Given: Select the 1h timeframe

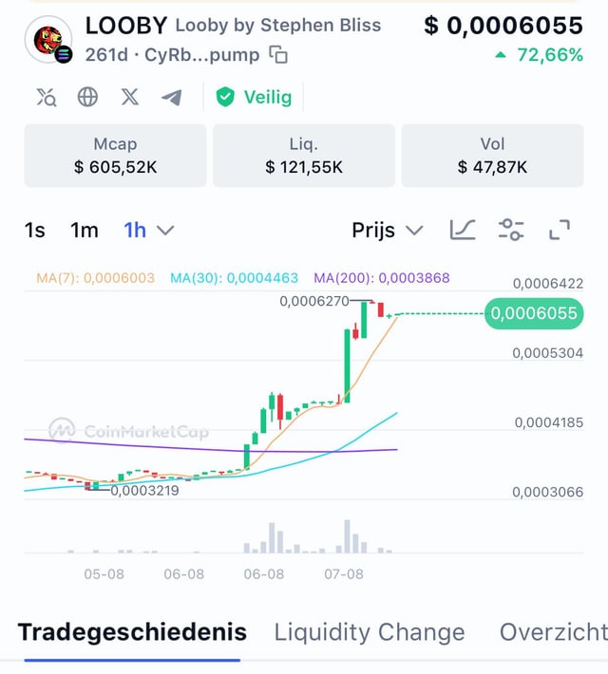Looking at the screenshot, I should tap(135, 230).
